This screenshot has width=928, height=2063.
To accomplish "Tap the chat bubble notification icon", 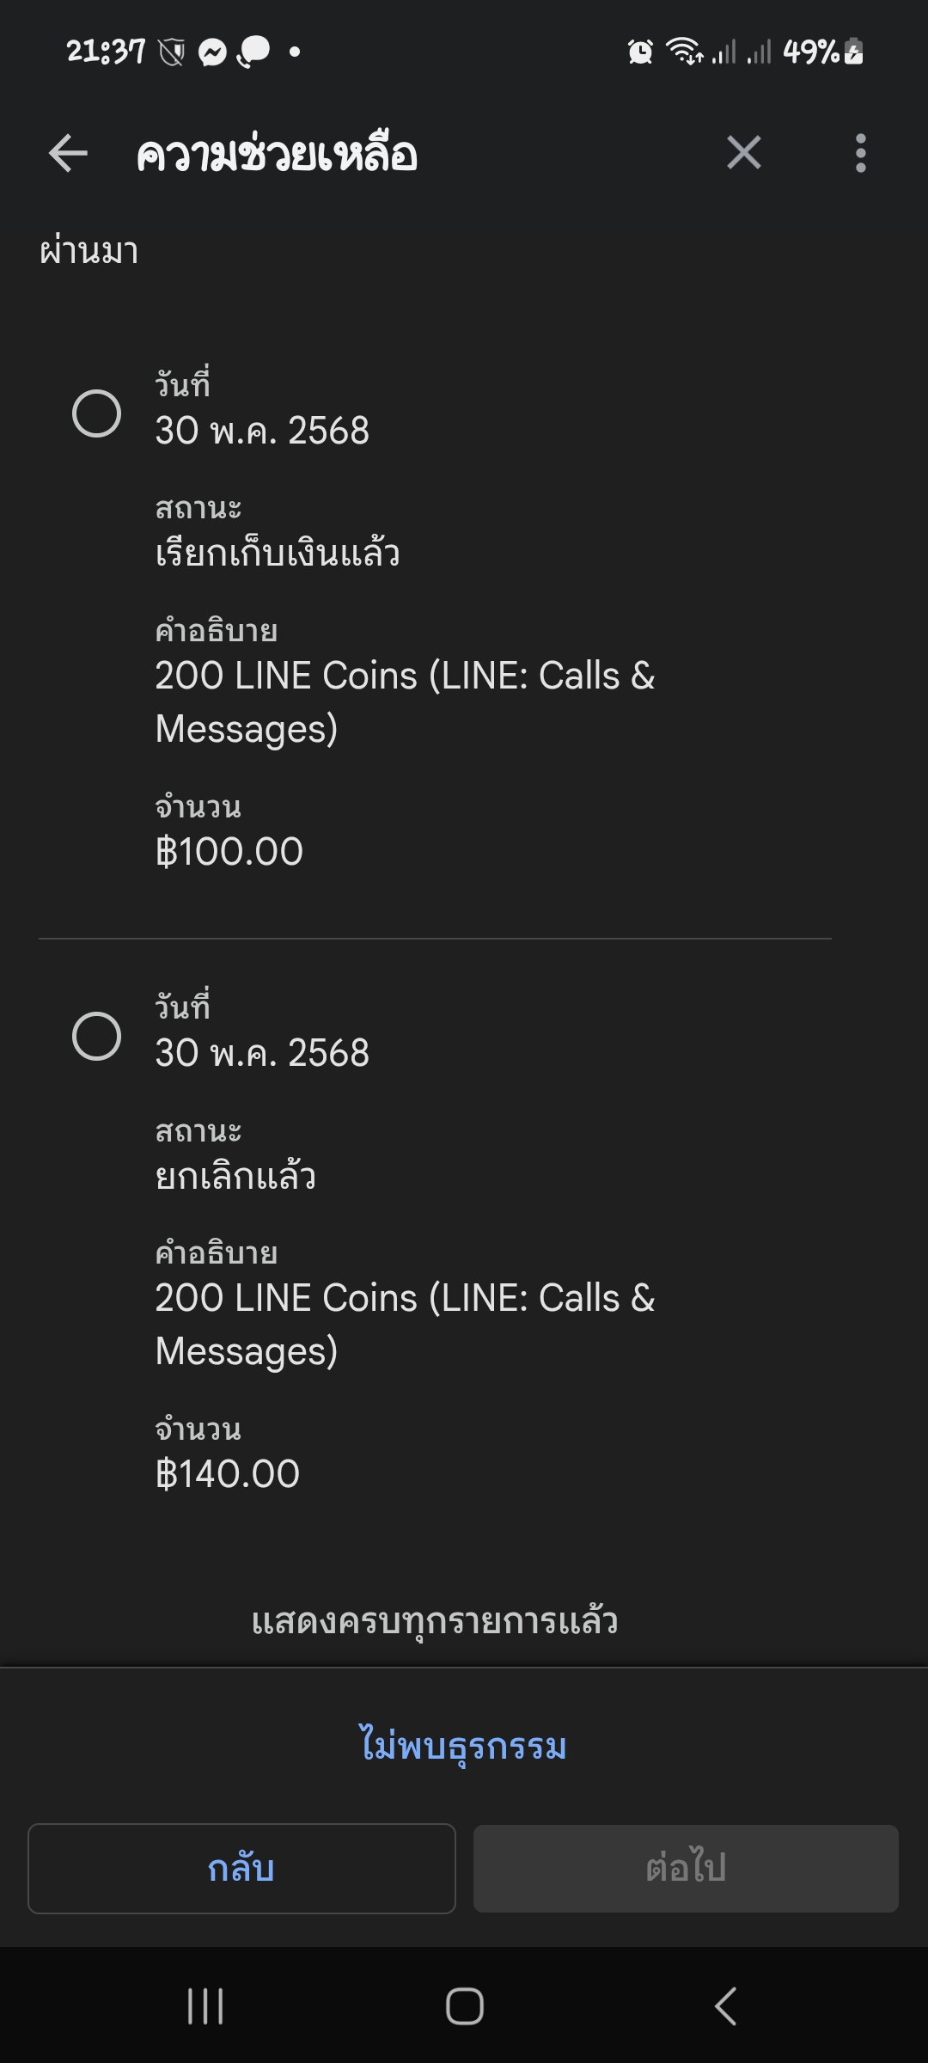I will pos(253,52).
